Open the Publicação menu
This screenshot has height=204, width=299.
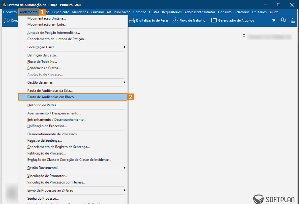[x=122, y=12]
